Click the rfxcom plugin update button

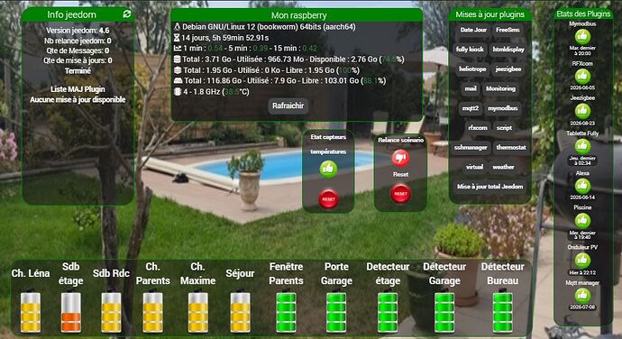[x=478, y=128]
